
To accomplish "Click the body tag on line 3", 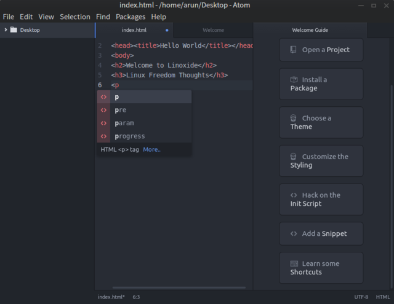I will [x=123, y=55].
